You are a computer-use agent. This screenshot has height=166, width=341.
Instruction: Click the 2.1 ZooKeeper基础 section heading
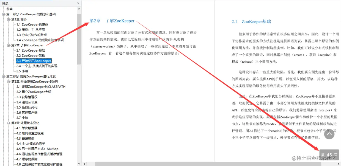tap(251, 22)
